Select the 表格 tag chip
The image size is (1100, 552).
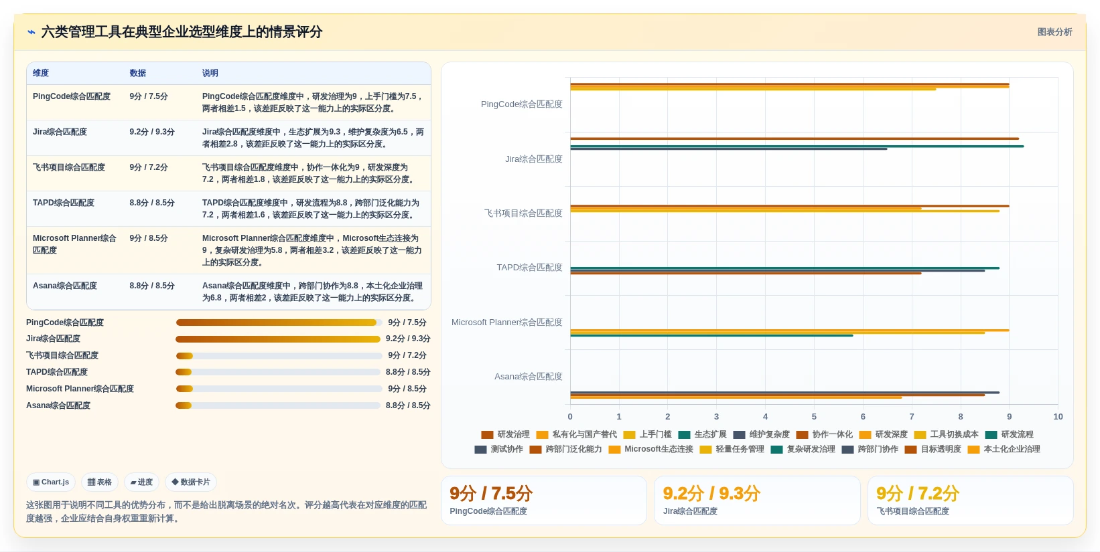100,482
